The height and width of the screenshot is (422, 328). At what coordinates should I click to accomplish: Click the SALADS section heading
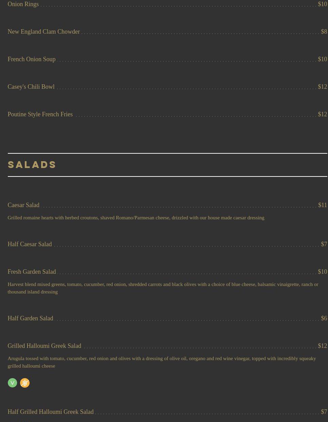[x=32, y=165]
